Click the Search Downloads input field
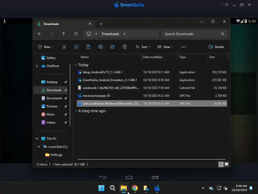Image resolution: width=258 pixels, height=194 pixels. coord(194,34)
